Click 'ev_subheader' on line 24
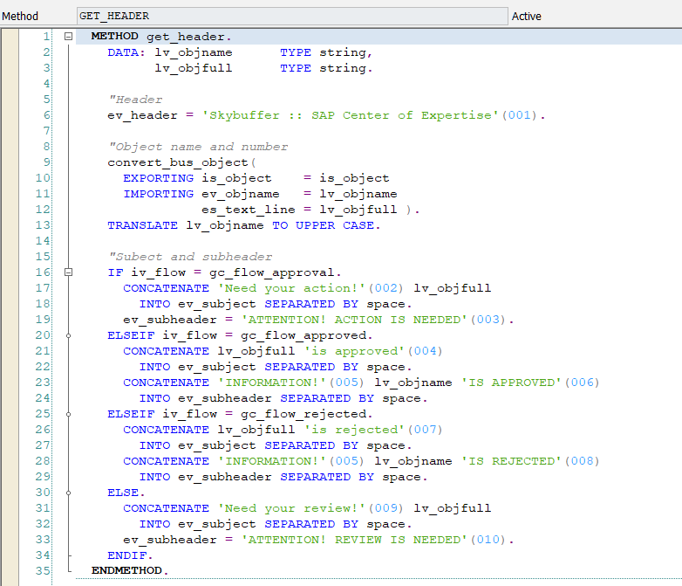Screen dimensions: 682x586 (x=225, y=398)
